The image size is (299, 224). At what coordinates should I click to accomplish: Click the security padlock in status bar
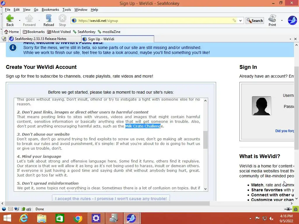295,209
